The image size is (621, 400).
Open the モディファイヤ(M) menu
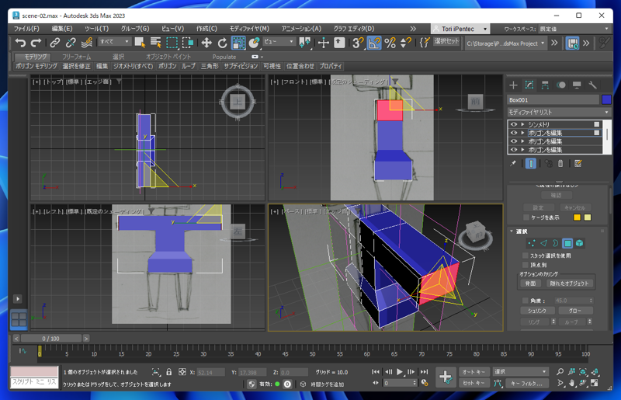pyautogui.click(x=249, y=29)
